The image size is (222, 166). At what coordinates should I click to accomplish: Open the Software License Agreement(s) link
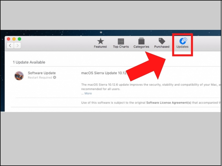point(169,103)
